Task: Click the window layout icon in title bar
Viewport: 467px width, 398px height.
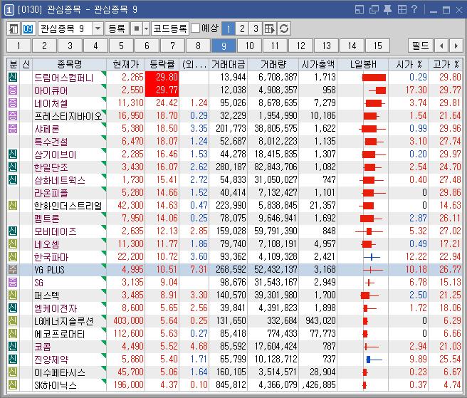Action: 360,9
